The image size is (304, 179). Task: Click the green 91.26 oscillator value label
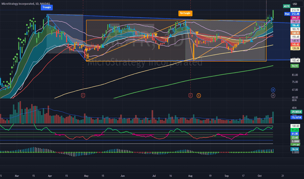coord(295,130)
